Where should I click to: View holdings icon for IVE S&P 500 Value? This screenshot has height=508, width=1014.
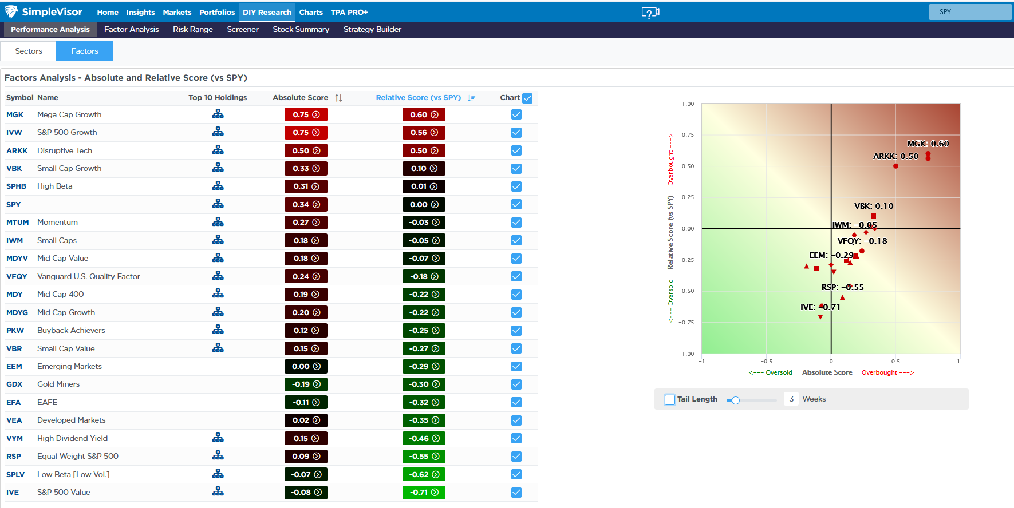pyautogui.click(x=218, y=491)
